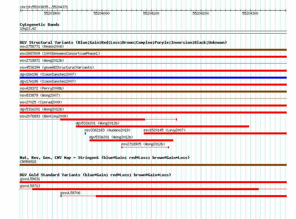Click the brown bar under nsv428372
This screenshot has height=219, width=296.
[153, 92]
